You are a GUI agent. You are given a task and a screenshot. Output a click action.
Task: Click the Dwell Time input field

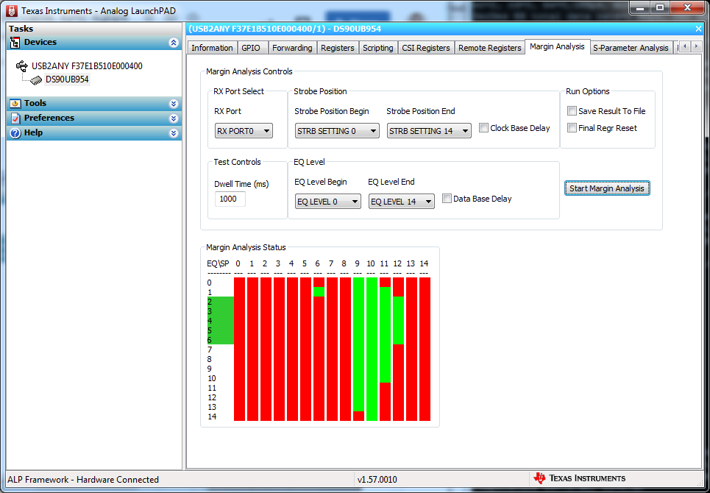point(230,199)
